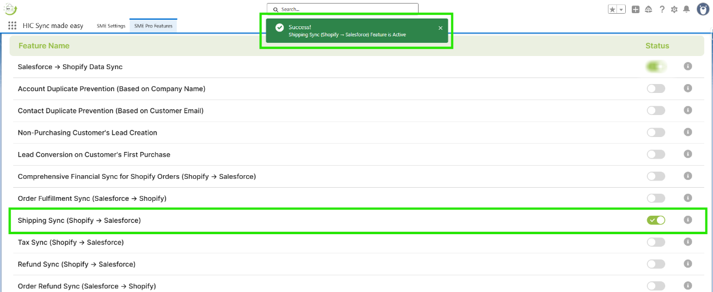Viewport: 713px width, 292px height.
Task: Select Lead Conversion on Customer's First Purchase text
Action: tap(94, 154)
